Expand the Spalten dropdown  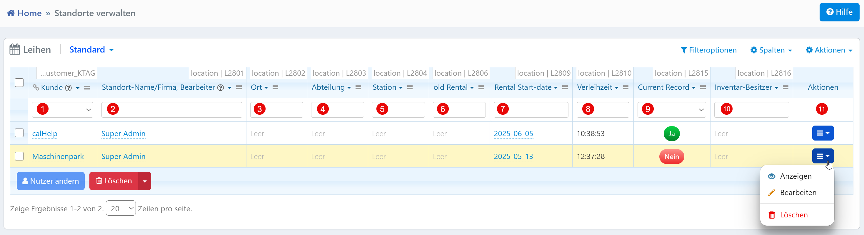[x=771, y=50]
